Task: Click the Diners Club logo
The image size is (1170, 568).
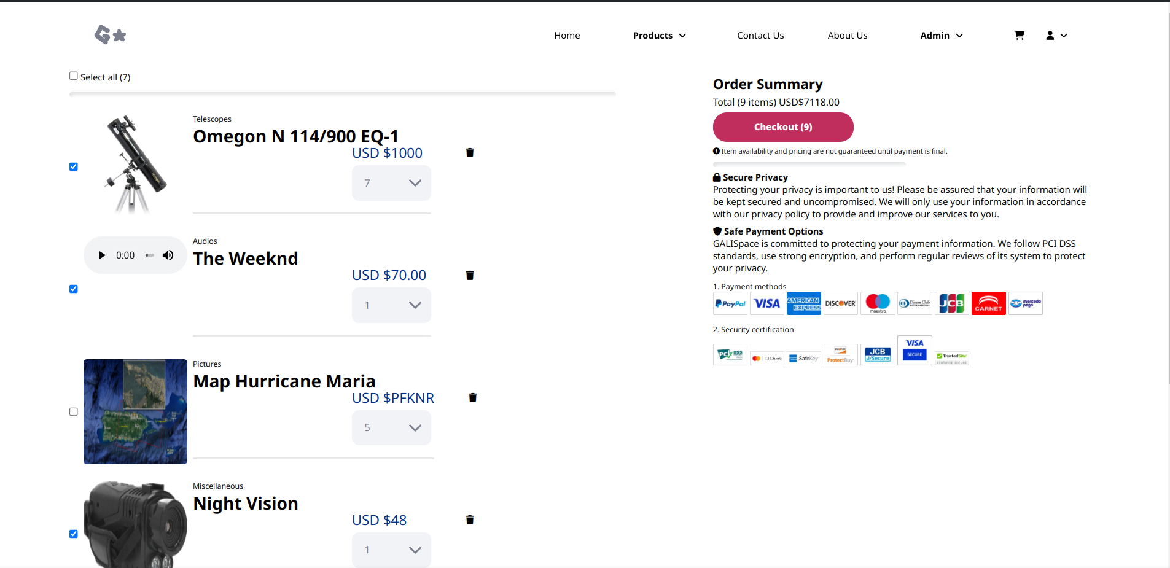Action: (915, 303)
